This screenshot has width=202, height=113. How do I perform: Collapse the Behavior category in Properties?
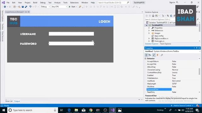[146, 59]
